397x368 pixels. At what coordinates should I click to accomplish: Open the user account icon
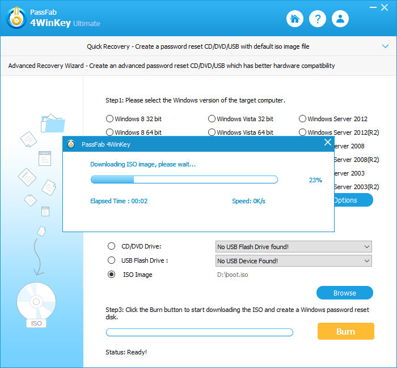point(340,19)
